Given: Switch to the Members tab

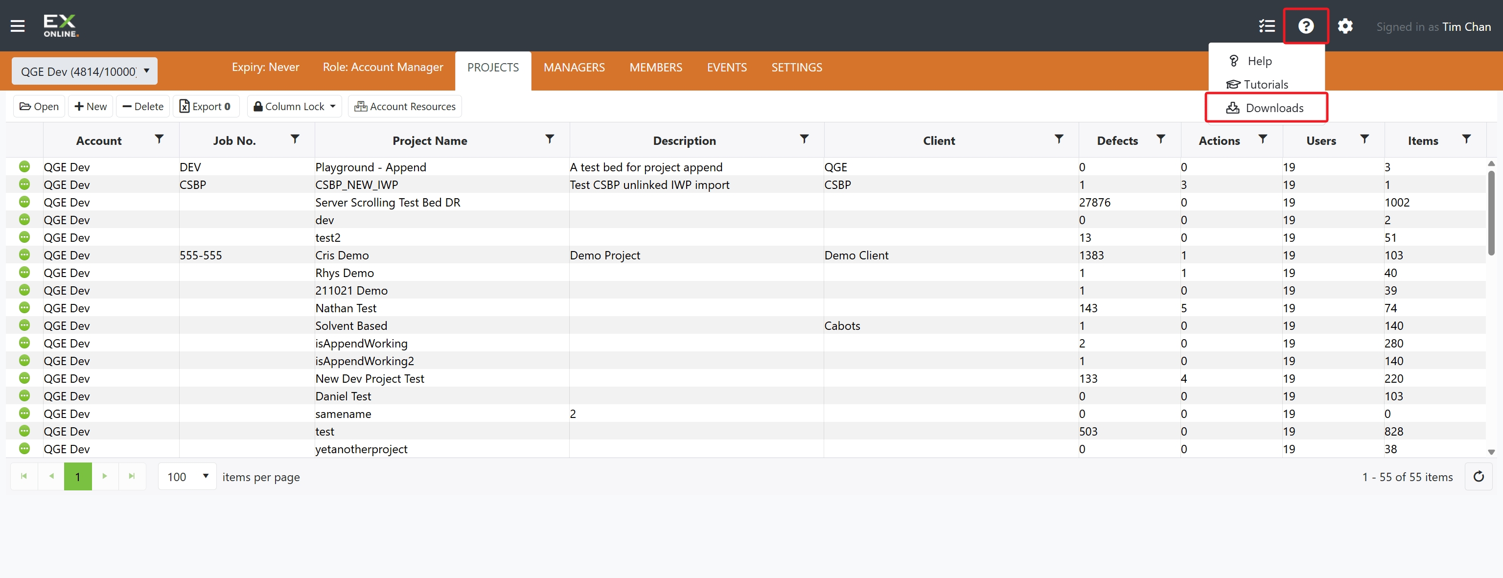Looking at the screenshot, I should point(656,68).
